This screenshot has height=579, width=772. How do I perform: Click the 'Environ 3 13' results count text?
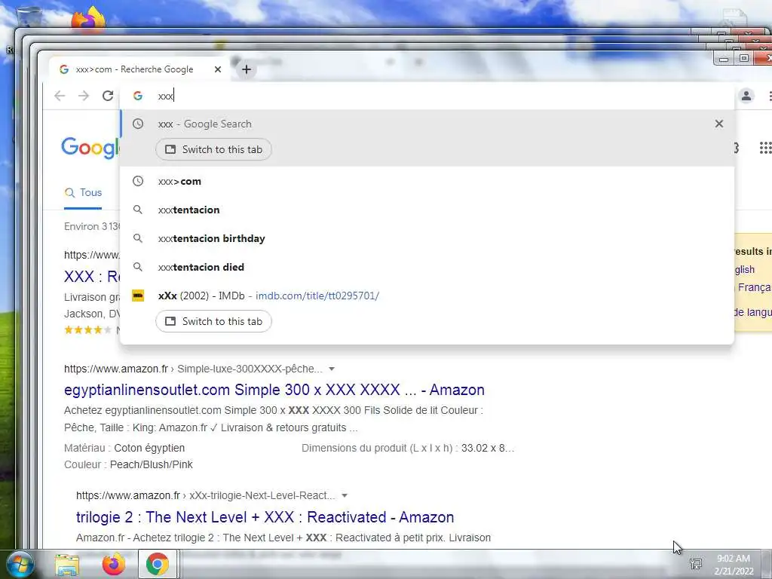point(92,226)
